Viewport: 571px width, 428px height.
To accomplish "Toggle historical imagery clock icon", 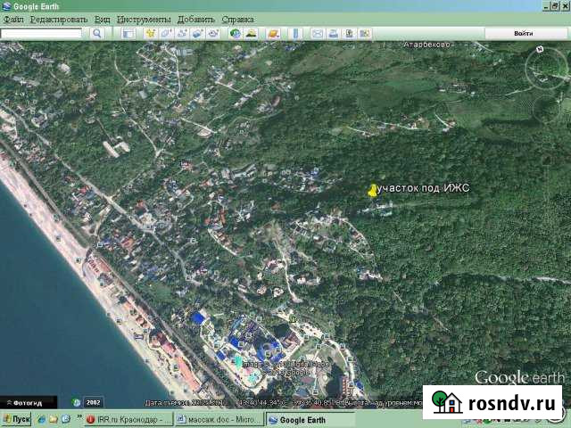I will point(236,33).
